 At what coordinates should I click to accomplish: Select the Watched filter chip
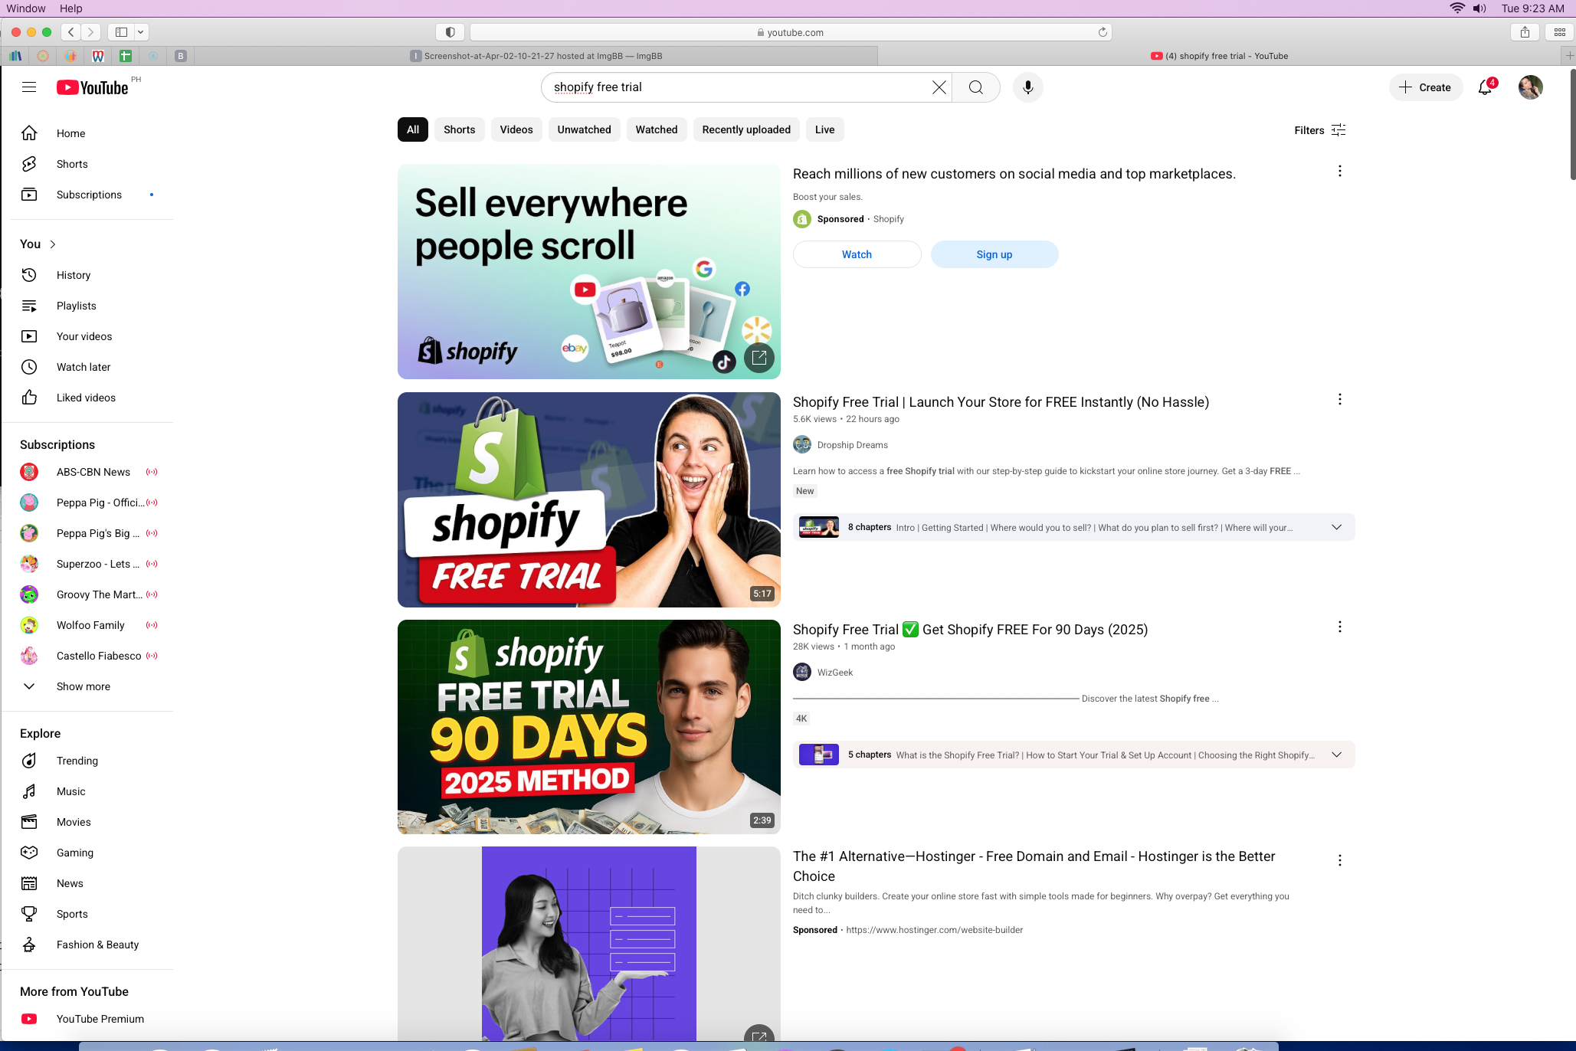(x=657, y=129)
